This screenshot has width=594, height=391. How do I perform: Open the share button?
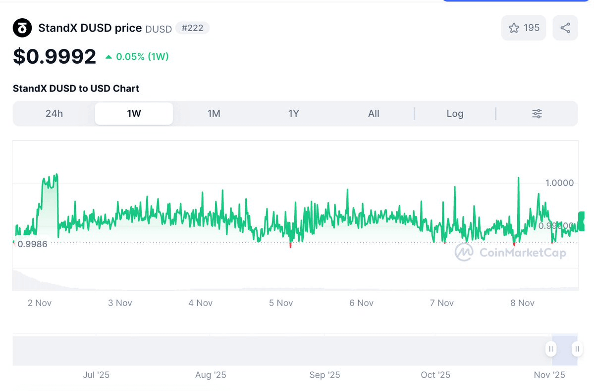point(565,28)
